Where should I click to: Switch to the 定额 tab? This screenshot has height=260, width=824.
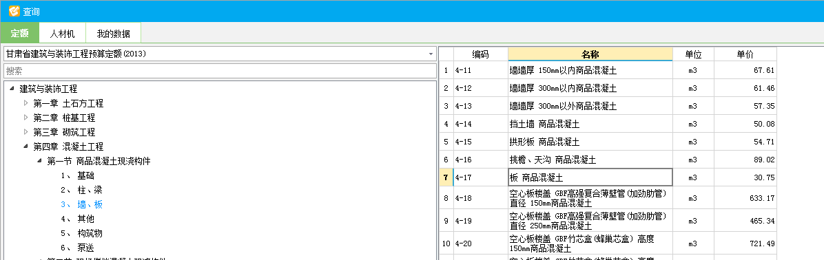point(19,34)
